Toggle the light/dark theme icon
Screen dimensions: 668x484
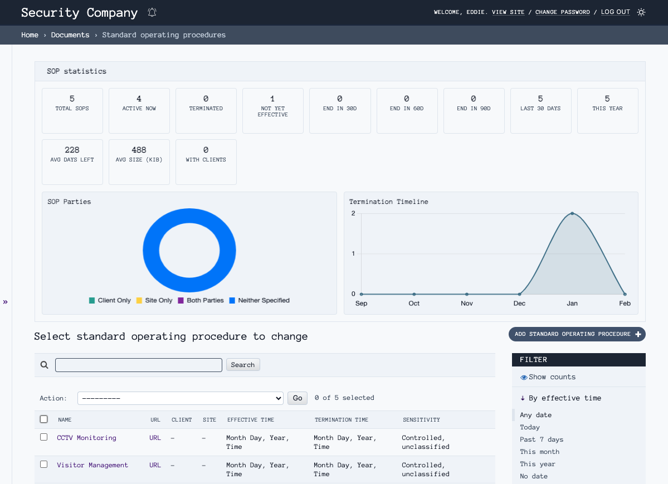[641, 12]
